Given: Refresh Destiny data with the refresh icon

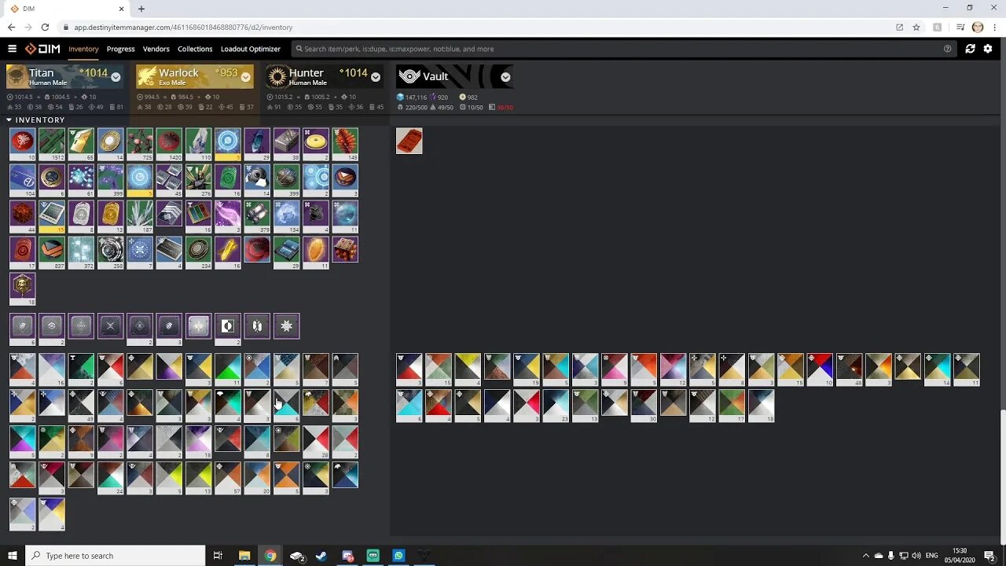Looking at the screenshot, I should (970, 49).
